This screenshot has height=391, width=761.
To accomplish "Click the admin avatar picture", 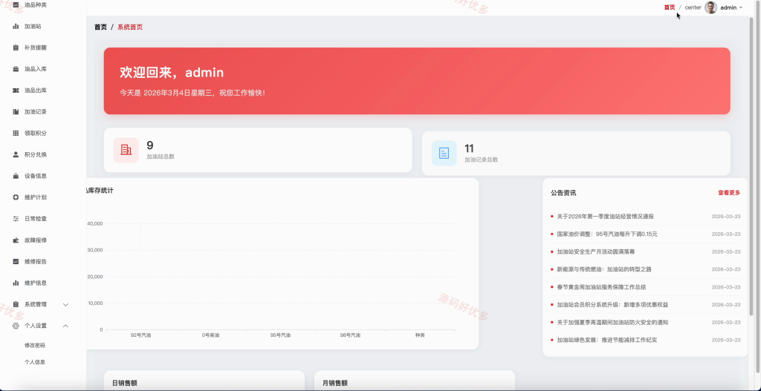I will (x=711, y=7).
